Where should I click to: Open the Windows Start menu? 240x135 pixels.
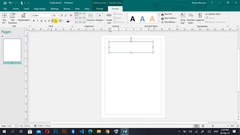(x=4, y=132)
